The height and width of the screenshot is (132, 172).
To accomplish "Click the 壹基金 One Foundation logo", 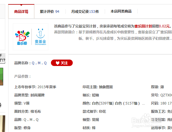I will [40, 37].
